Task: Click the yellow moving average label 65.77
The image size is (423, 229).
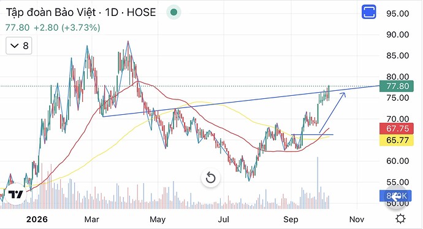Action: tap(396, 140)
